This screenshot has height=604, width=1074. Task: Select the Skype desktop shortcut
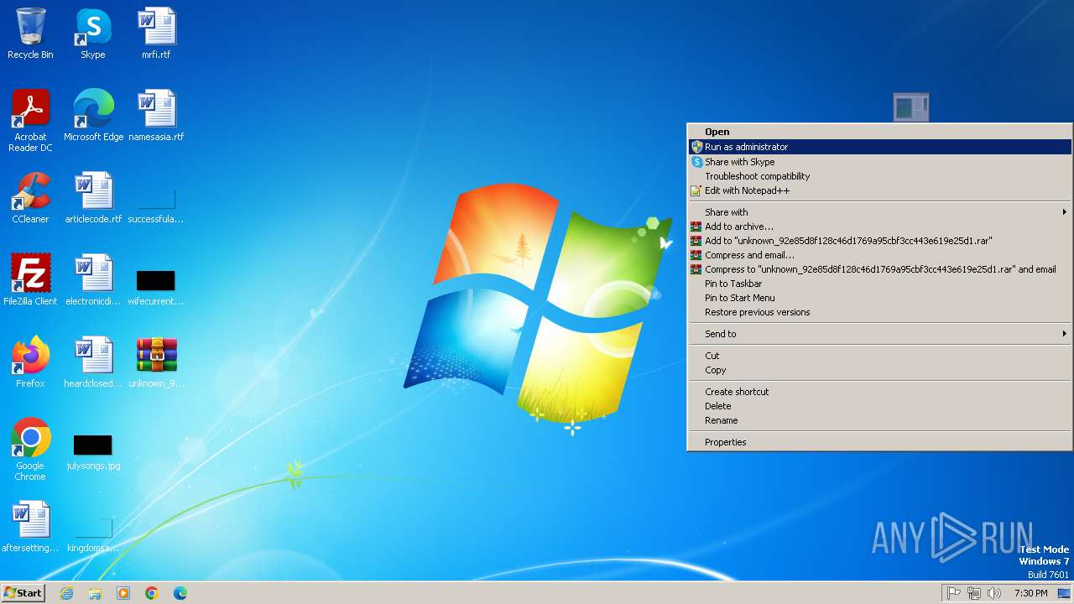tap(93, 34)
